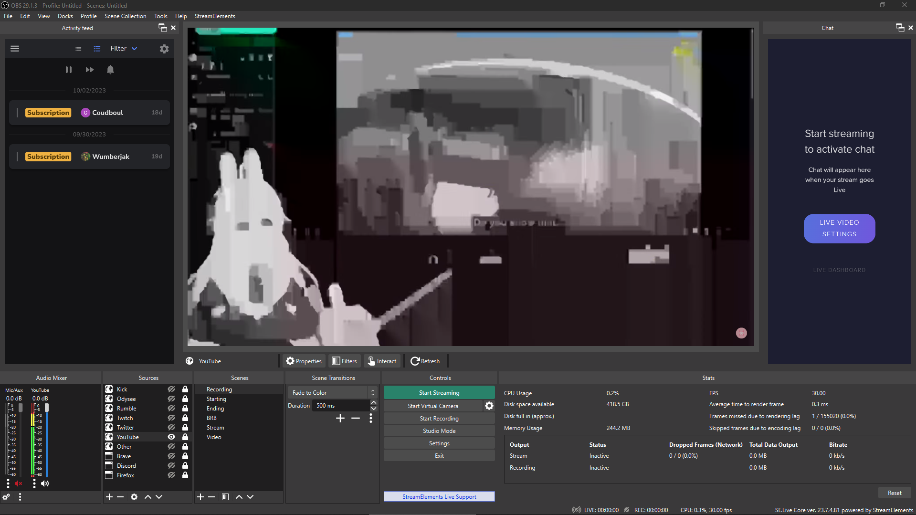Open scene filters icon
Screen dimensions: 916x515
(225, 497)
